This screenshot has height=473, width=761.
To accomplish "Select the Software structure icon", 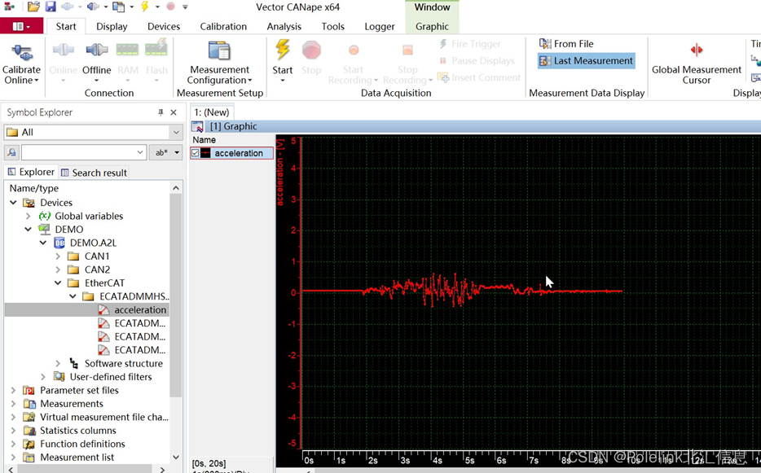I will (74, 363).
